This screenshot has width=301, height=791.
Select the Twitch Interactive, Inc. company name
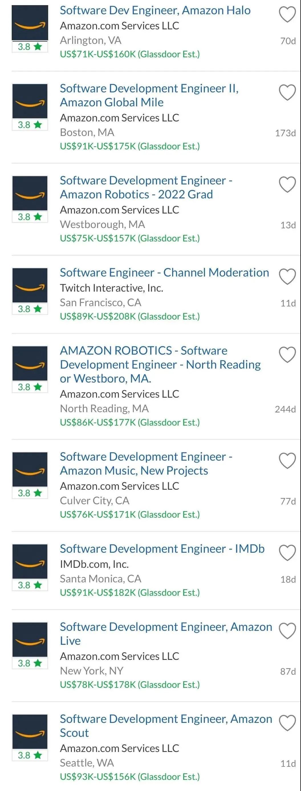pyautogui.click(x=111, y=288)
